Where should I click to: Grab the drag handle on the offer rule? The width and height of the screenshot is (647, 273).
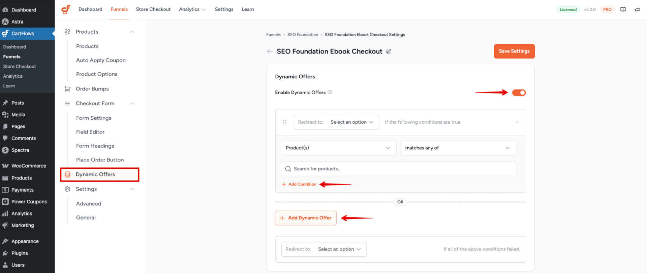click(x=285, y=122)
